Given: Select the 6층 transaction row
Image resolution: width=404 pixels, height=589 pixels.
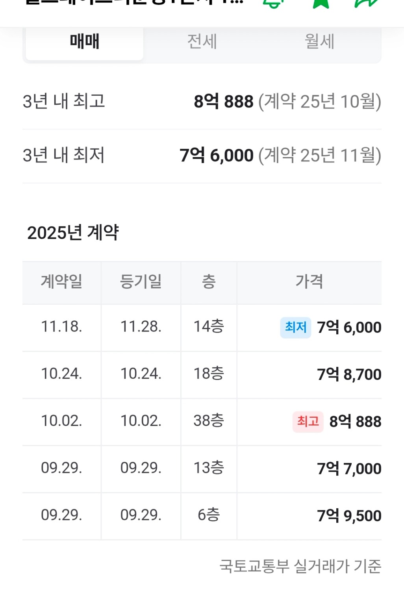Looking at the screenshot, I should (x=208, y=515).
